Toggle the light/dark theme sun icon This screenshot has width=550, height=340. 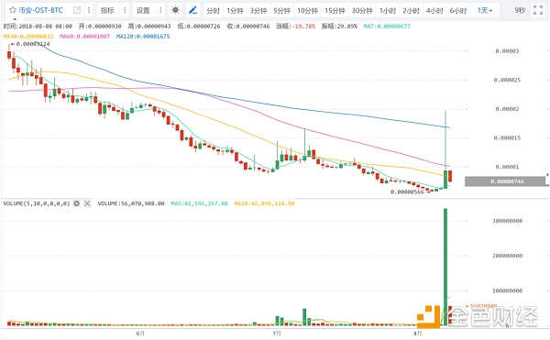click(x=175, y=10)
